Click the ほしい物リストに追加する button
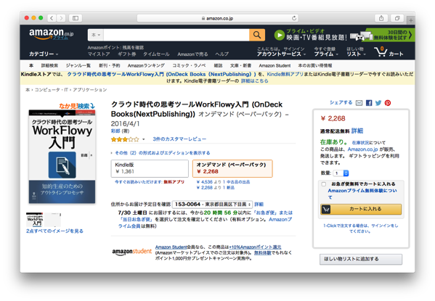Image resolution: width=435 pixels, height=301 pixels. pyautogui.click(x=361, y=259)
